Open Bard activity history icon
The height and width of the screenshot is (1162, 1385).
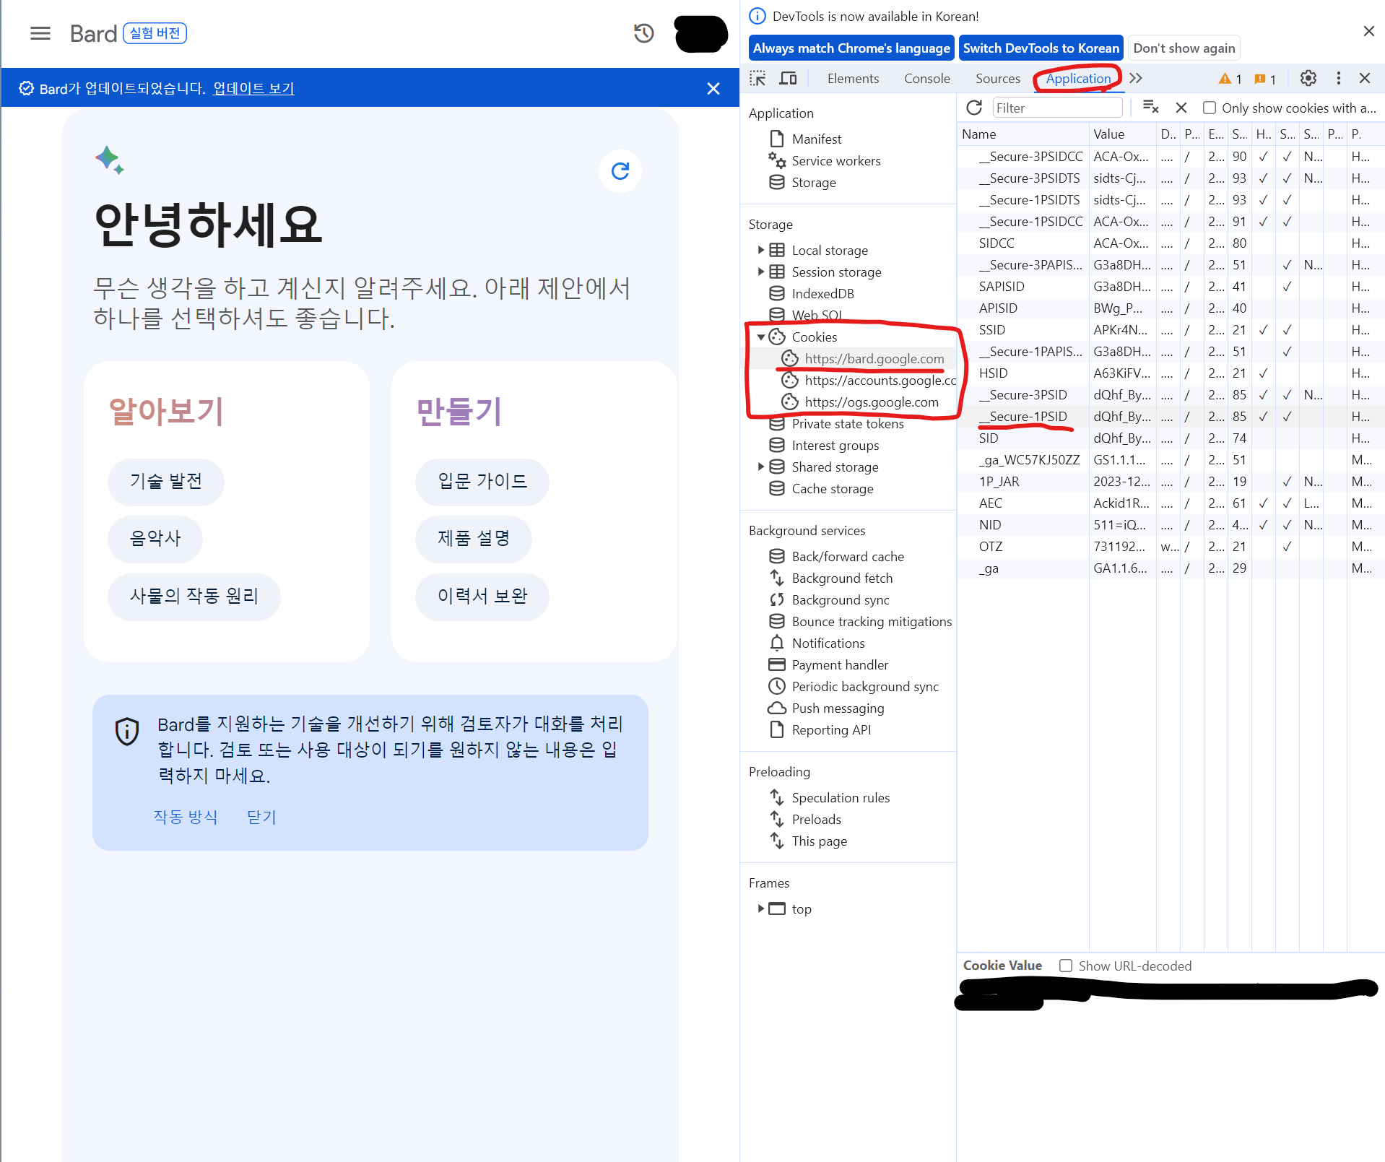pos(643,33)
